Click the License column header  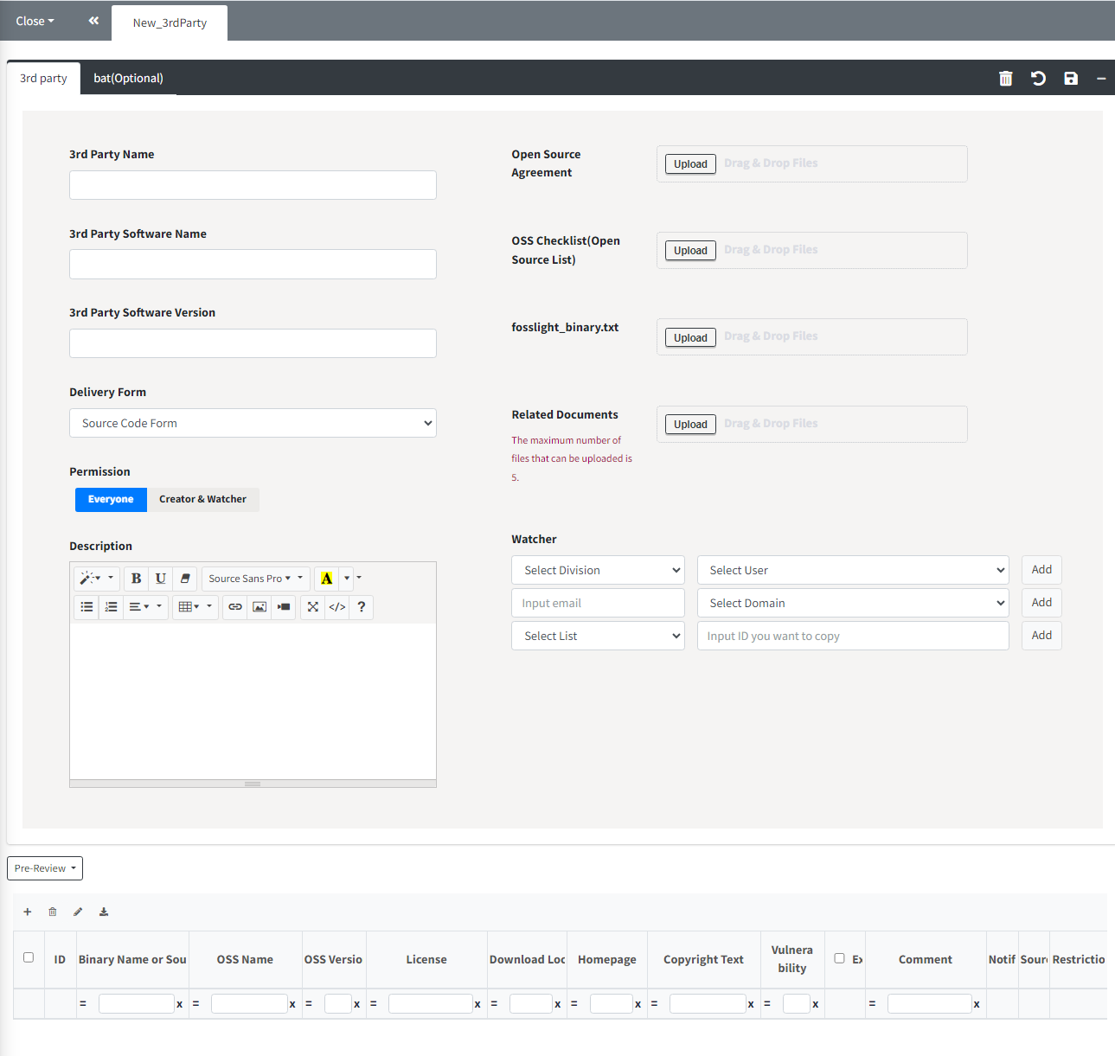[x=426, y=959]
